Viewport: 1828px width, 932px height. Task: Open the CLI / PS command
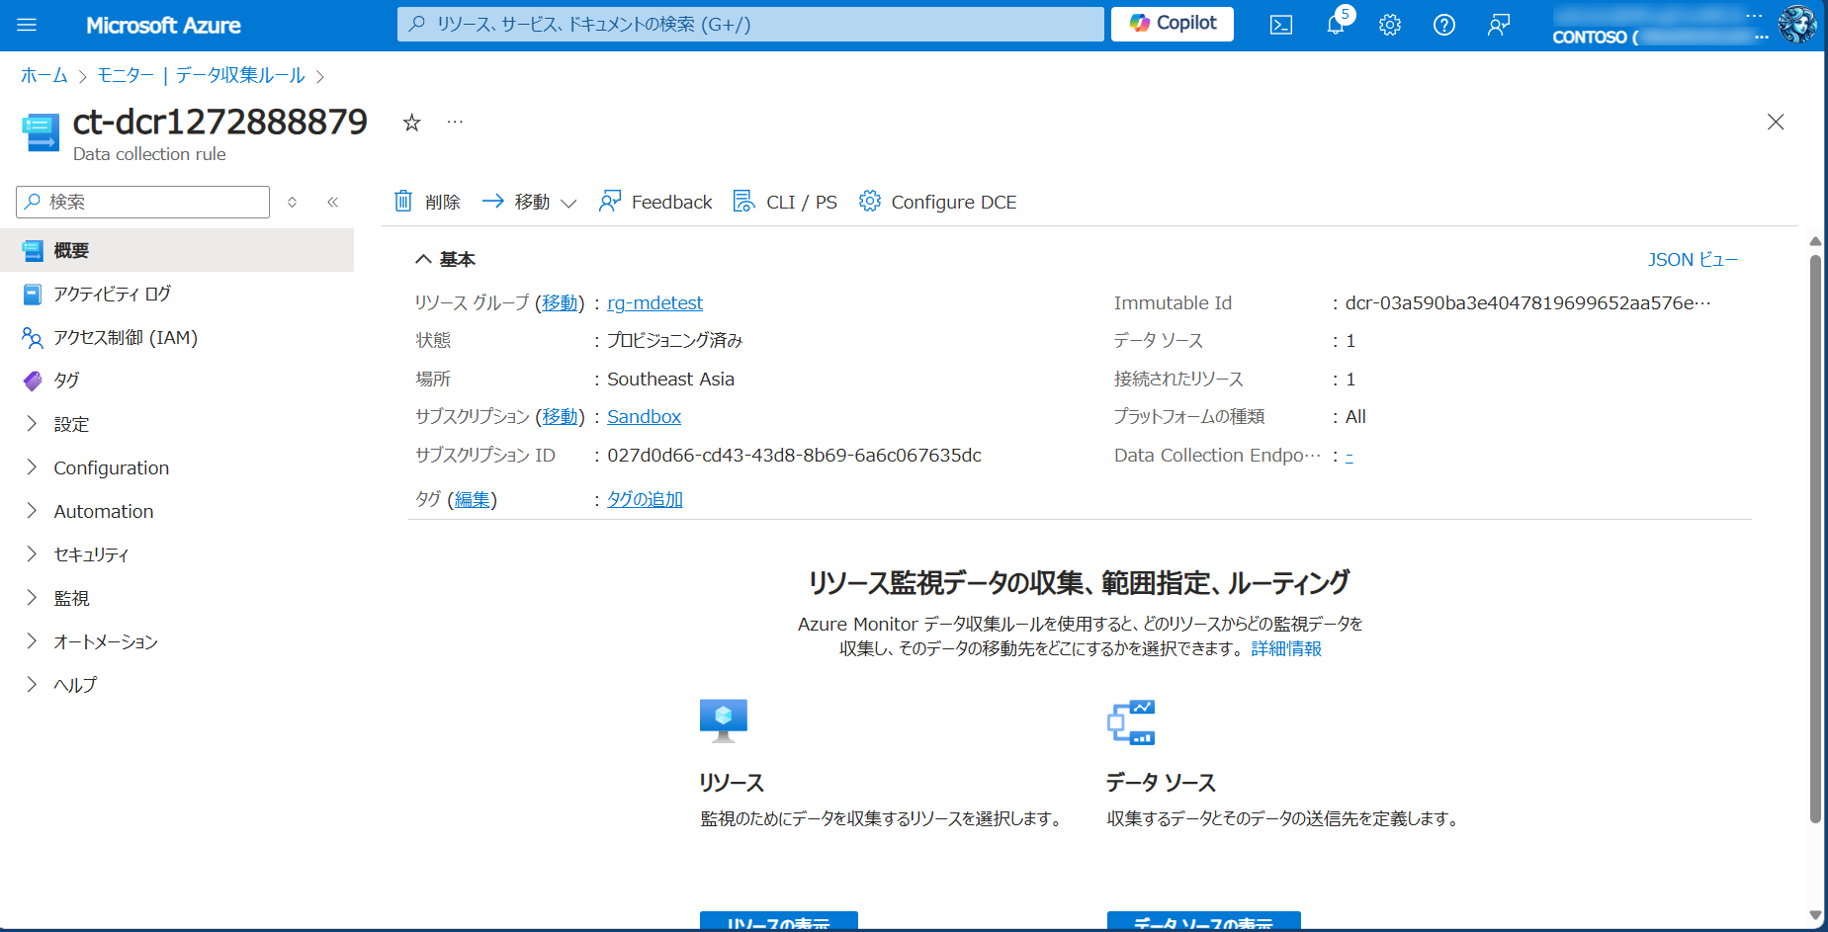point(785,202)
